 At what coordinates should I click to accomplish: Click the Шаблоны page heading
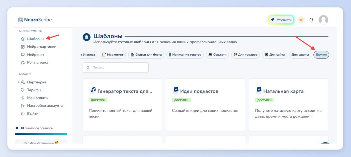[x=108, y=36]
